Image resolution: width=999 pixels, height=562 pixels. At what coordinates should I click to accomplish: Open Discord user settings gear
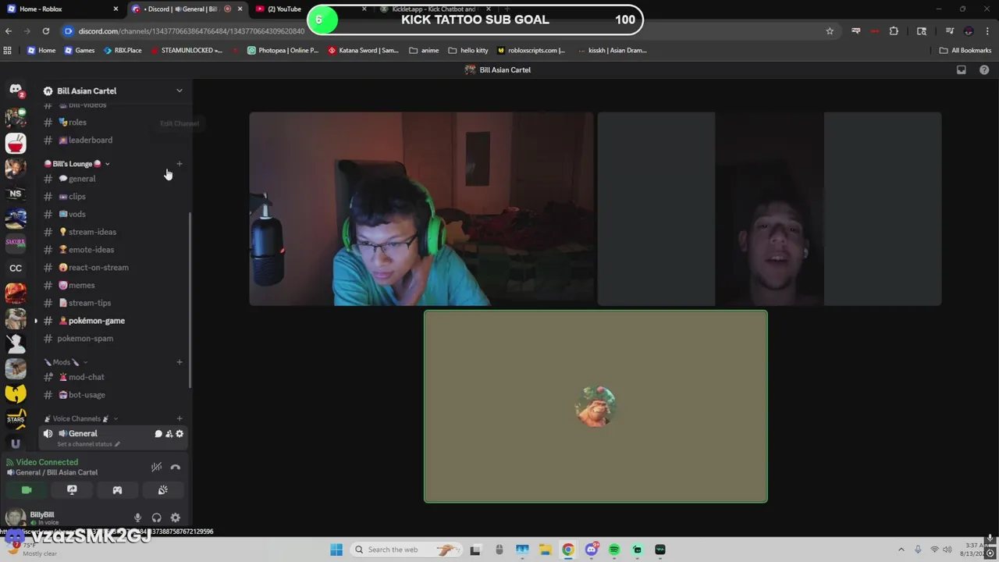(175, 518)
